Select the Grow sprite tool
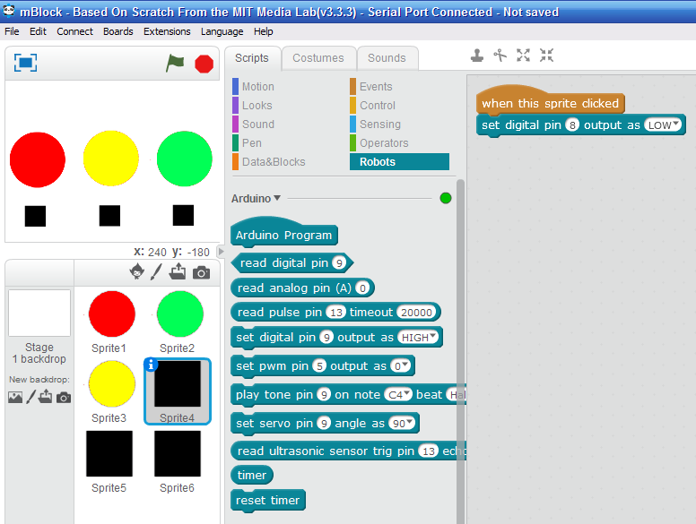Viewport: 696px width, 524px height. pos(523,56)
